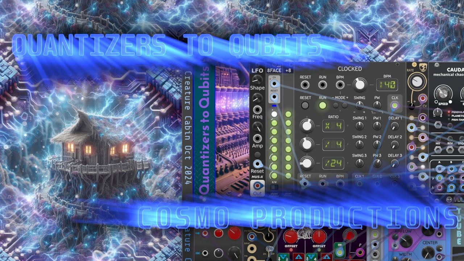This screenshot has height=261, width=464.
Task: Click the Clocked bottom BPM output jack
Action: pyautogui.click(x=340, y=183)
